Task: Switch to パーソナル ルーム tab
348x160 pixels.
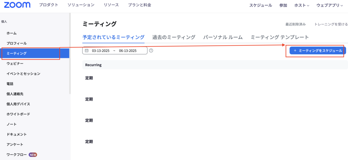Action: [x=223, y=37]
